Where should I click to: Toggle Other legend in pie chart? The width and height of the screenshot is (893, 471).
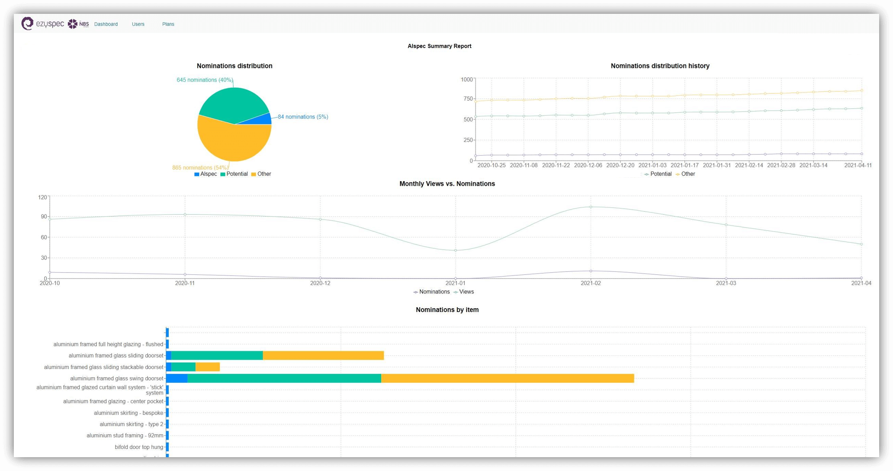[261, 174]
